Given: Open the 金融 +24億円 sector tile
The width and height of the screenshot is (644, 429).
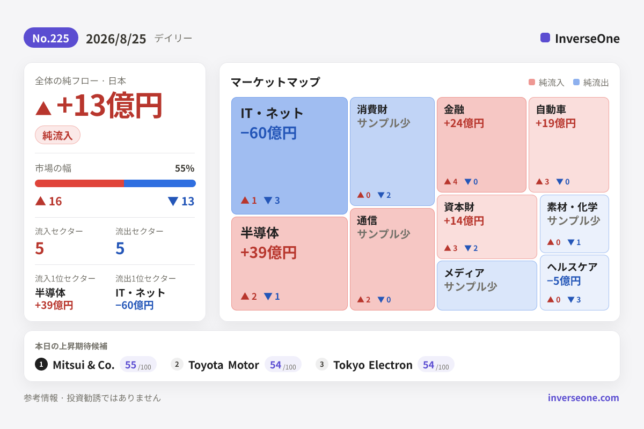Looking at the screenshot, I should [481, 145].
